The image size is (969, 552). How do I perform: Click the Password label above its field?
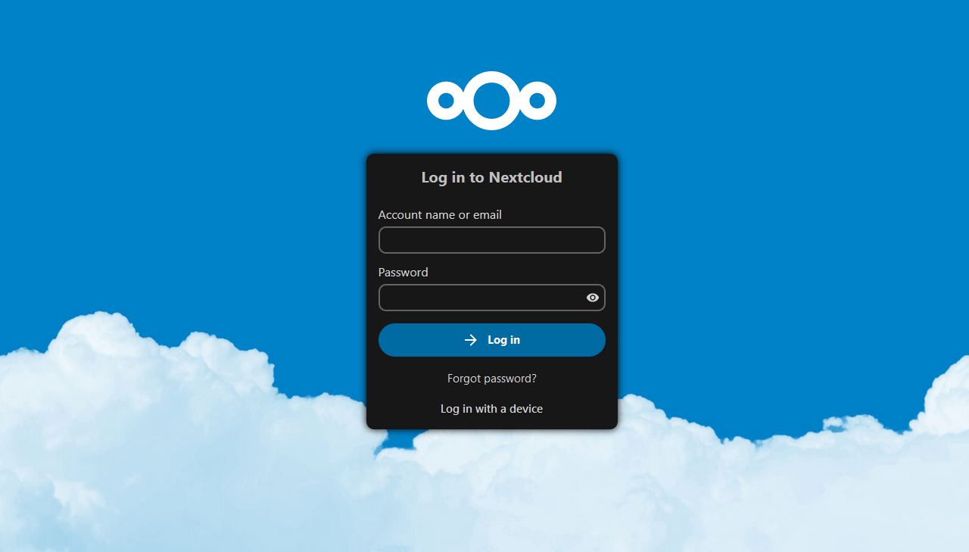tap(403, 272)
